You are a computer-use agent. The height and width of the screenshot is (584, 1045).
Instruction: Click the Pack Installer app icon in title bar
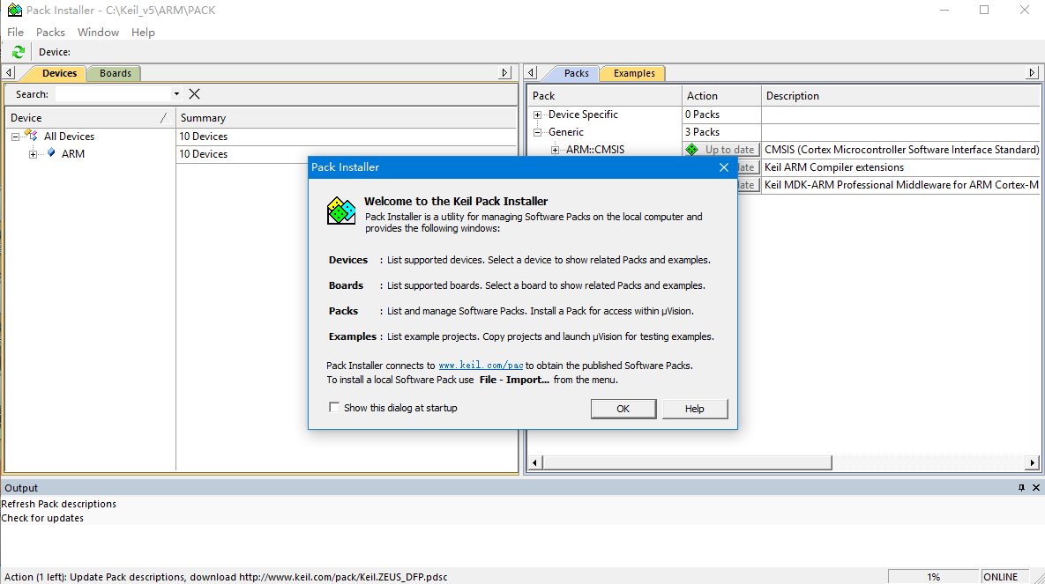coord(14,10)
